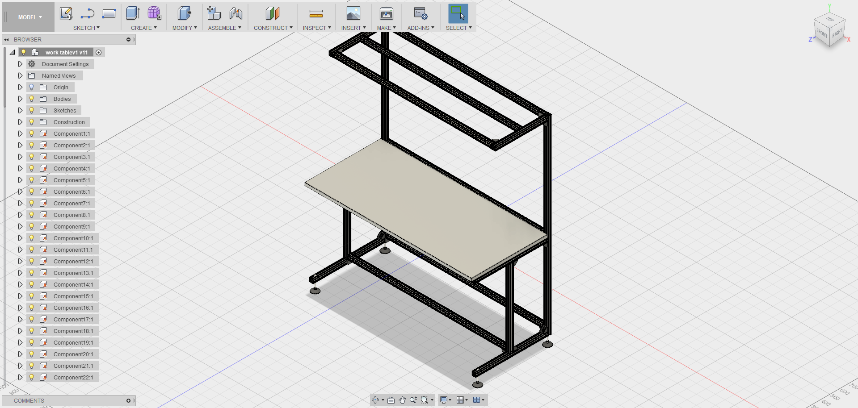Click the FRONT face of the ViewCube
The width and height of the screenshot is (858, 408).
(822, 32)
